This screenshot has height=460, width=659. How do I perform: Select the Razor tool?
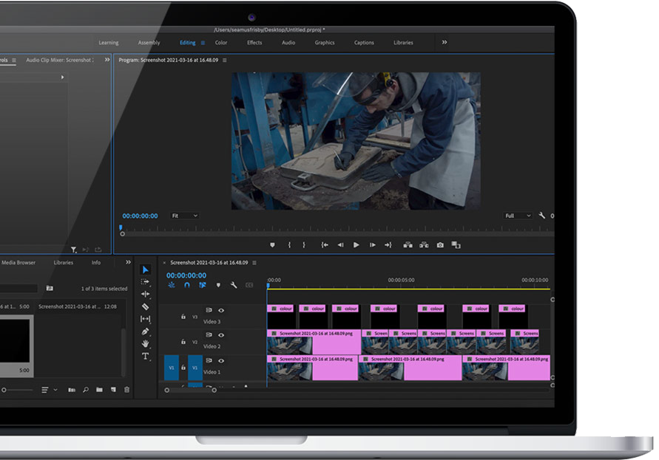(x=145, y=306)
